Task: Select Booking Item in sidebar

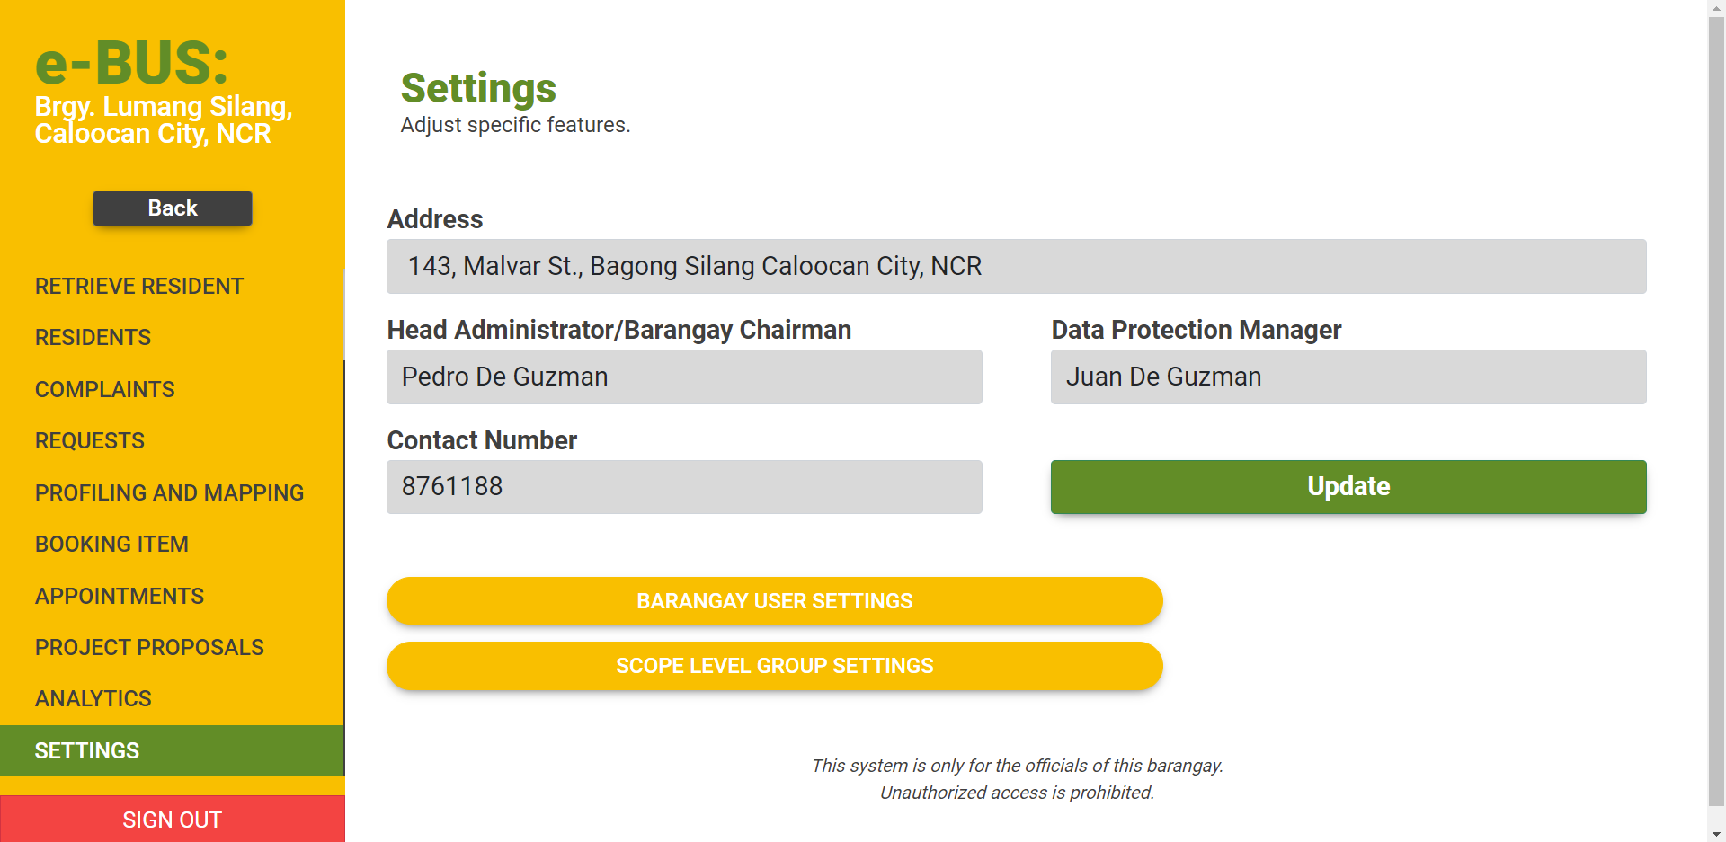Action: coord(111,545)
